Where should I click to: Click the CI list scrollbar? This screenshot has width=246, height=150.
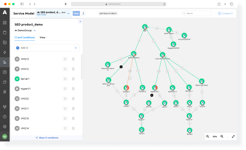(82, 67)
